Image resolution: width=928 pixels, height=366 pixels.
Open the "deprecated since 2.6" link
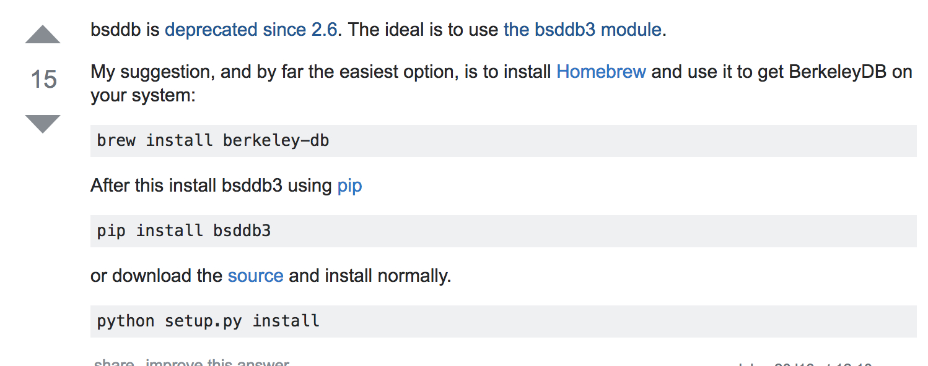click(251, 30)
